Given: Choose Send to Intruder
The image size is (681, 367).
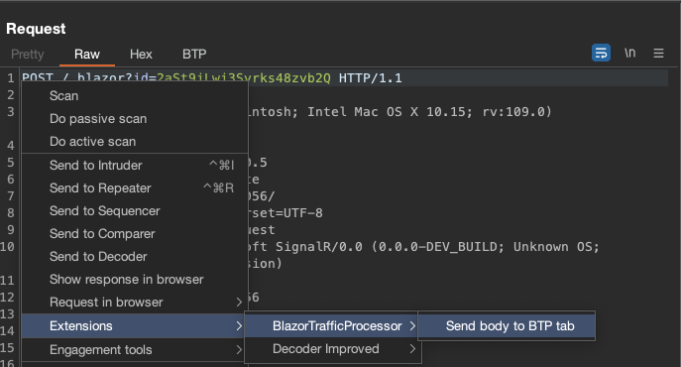Looking at the screenshot, I should [135, 166].
